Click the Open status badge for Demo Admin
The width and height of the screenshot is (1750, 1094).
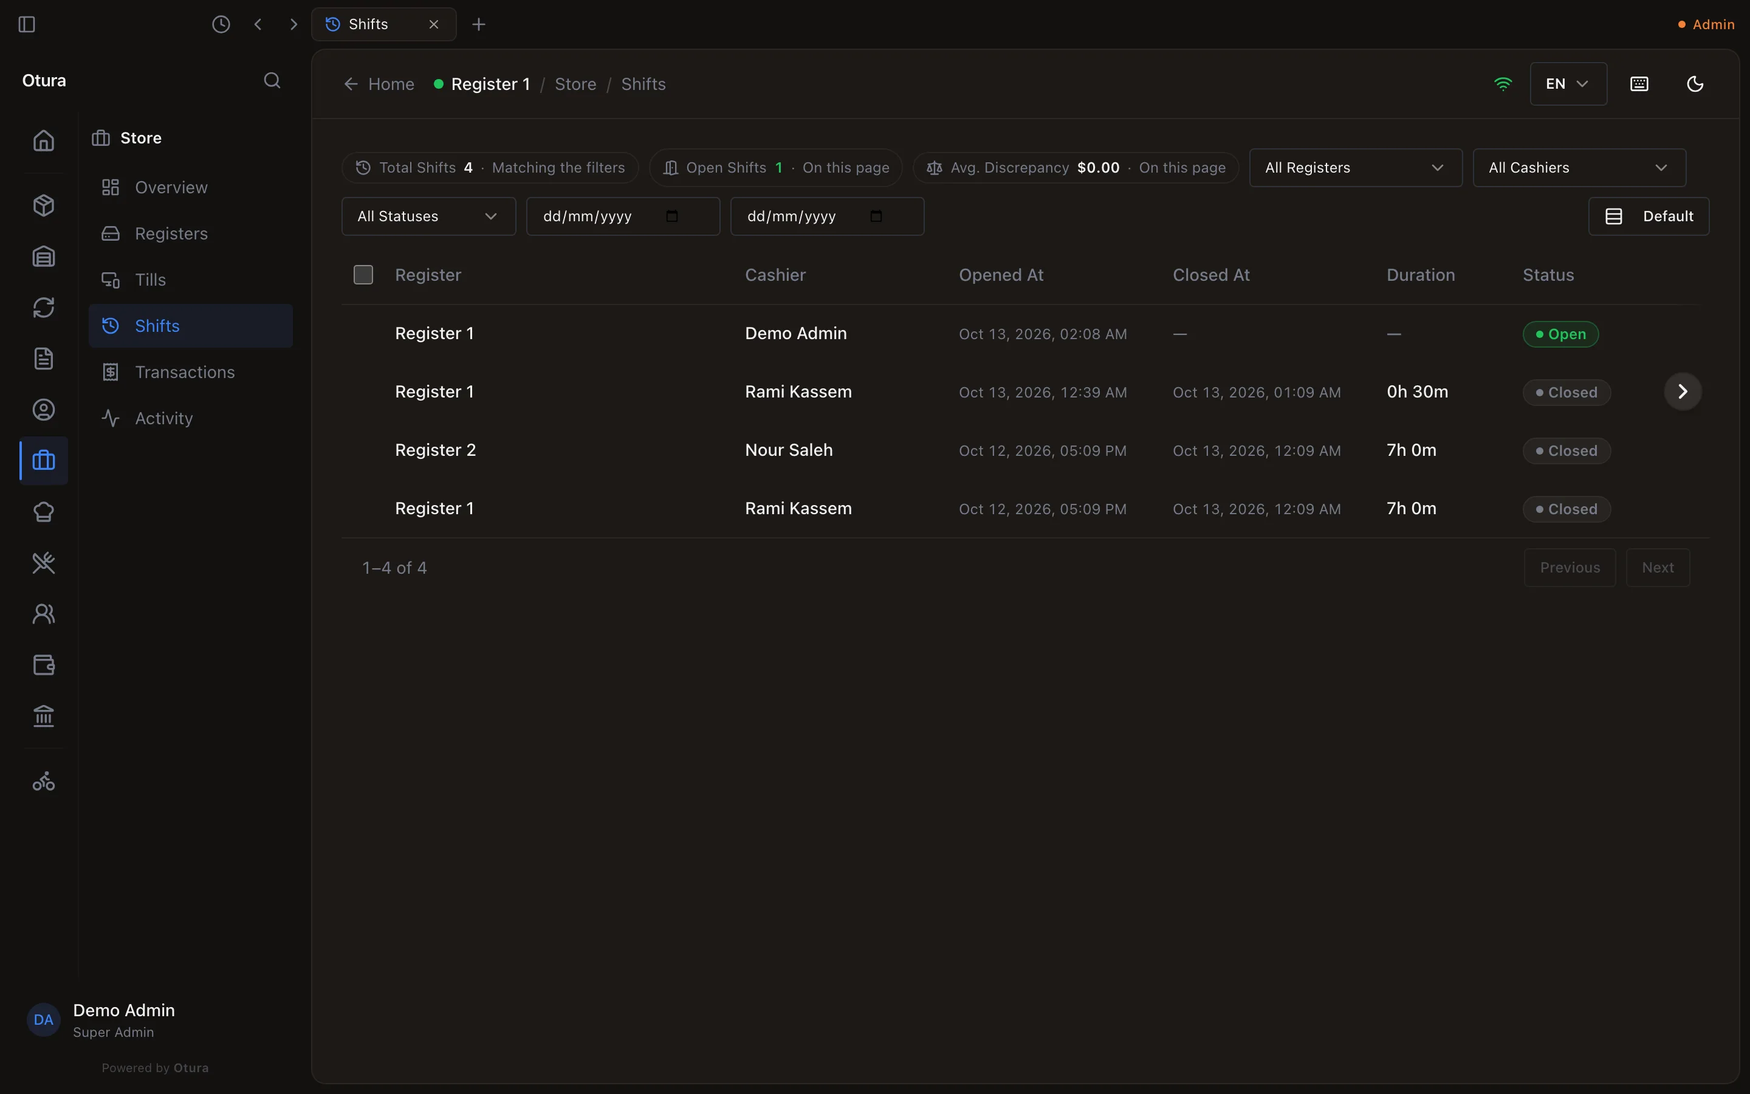1560,334
